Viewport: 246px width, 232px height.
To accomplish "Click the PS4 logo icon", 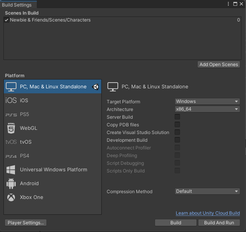I will point(11,156).
